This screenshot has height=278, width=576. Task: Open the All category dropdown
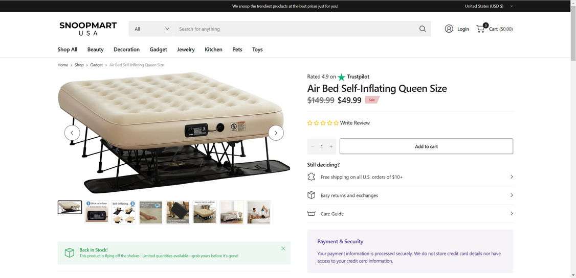pos(151,29)
